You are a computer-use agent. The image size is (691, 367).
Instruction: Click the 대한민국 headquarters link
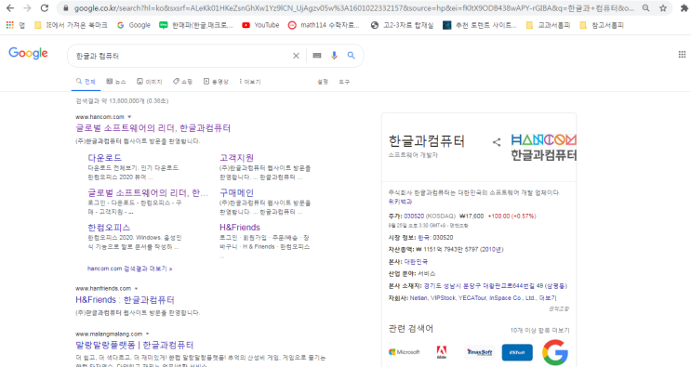pos(416,262)
